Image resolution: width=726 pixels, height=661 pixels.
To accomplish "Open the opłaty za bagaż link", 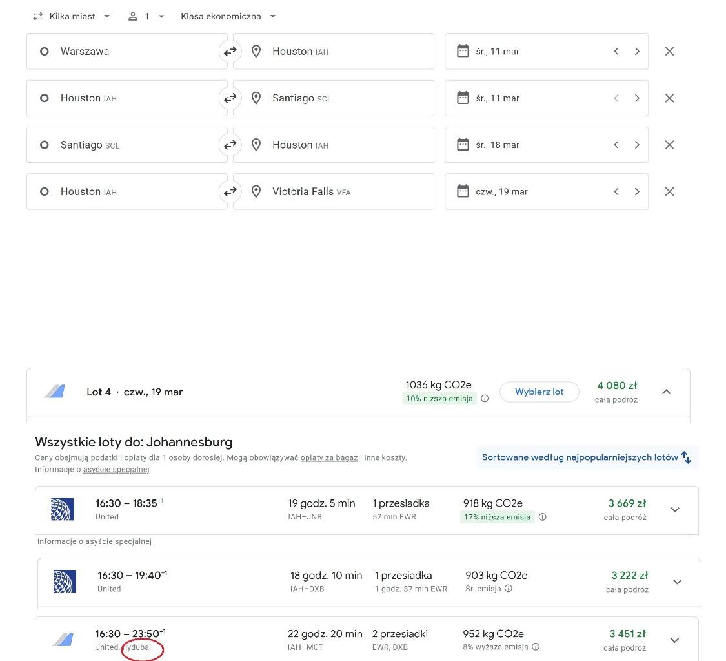I will click(x=329, y=458).
